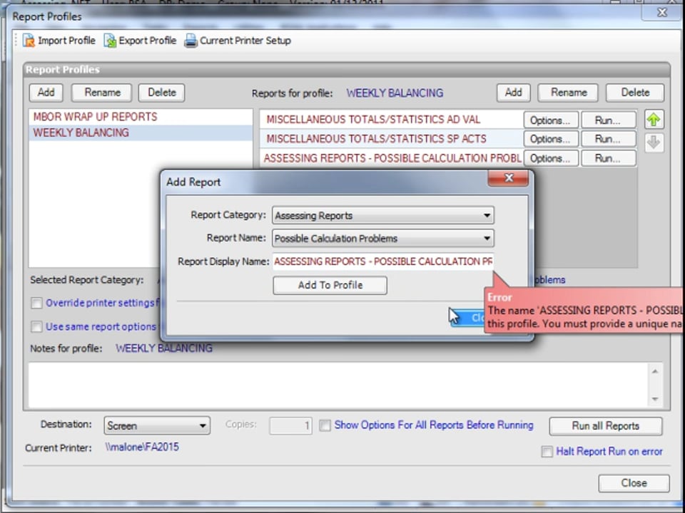The image size is (685, 513).
Task: Select the WEEKLY BALANCING profile
Action: click(141, 133)
